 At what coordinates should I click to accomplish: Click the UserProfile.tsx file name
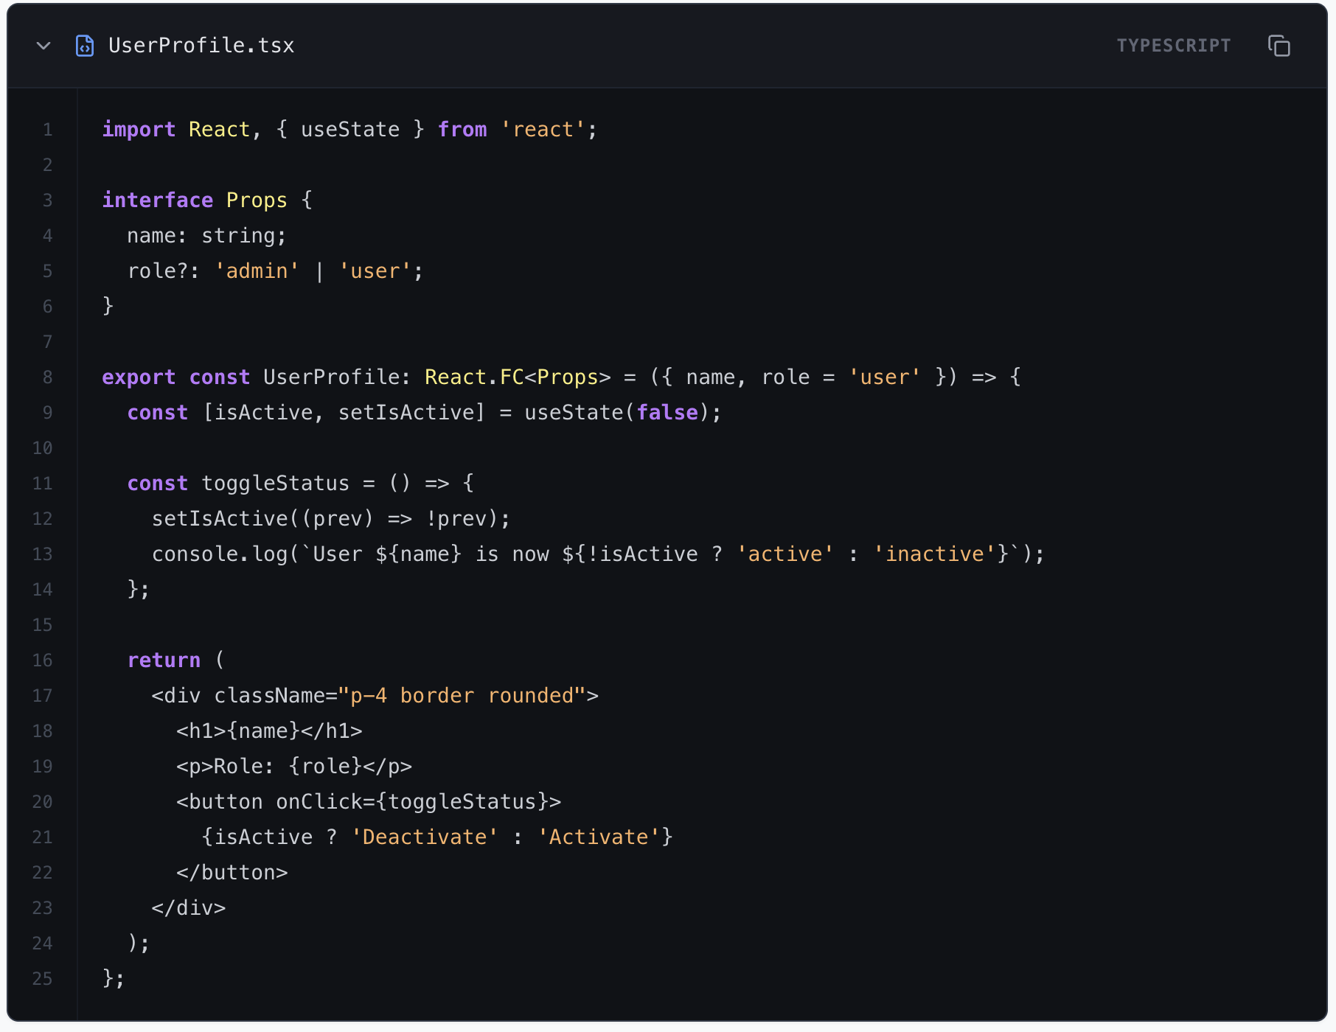pos(201,46)
